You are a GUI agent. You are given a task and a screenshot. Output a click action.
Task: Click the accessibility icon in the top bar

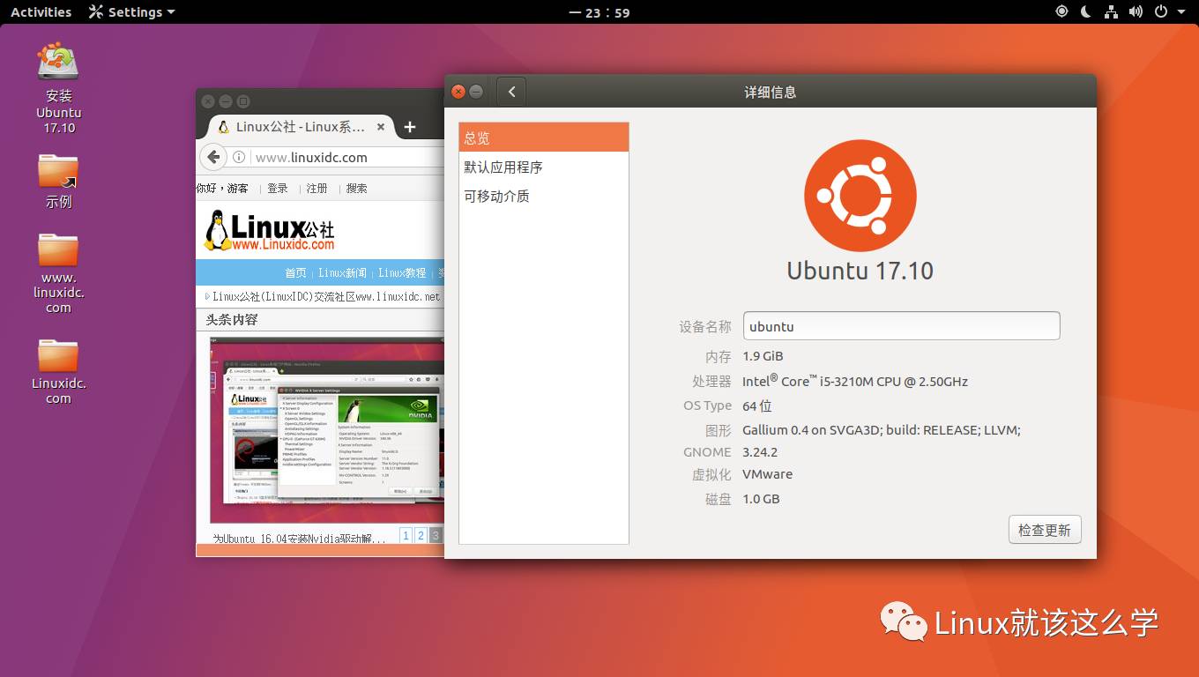(x=1061, y=11)
